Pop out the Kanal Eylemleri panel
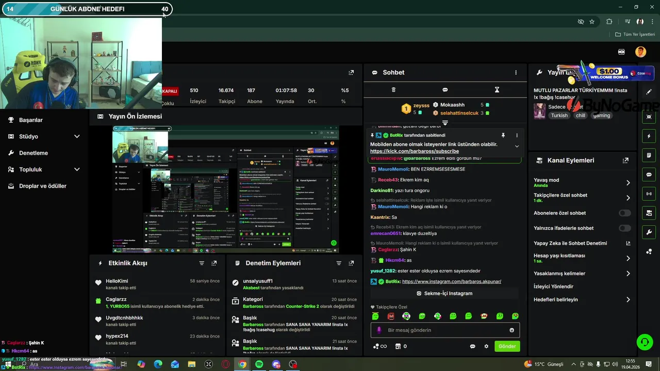 [625, 160]
